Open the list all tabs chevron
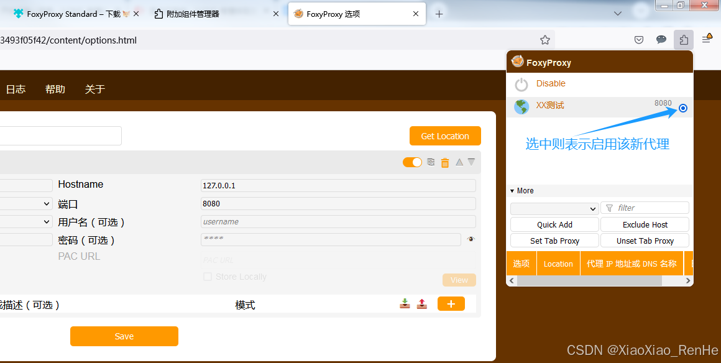Image resolution: width=721 pixels, height=363 pixels. coord(618,14)
